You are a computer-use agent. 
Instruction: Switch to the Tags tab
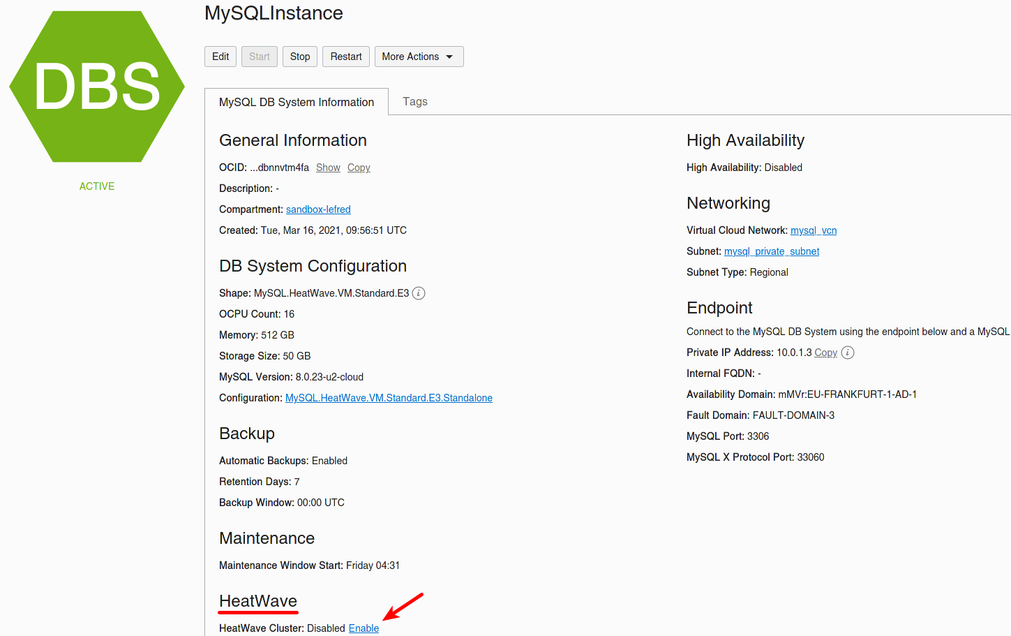pos(415,102)
